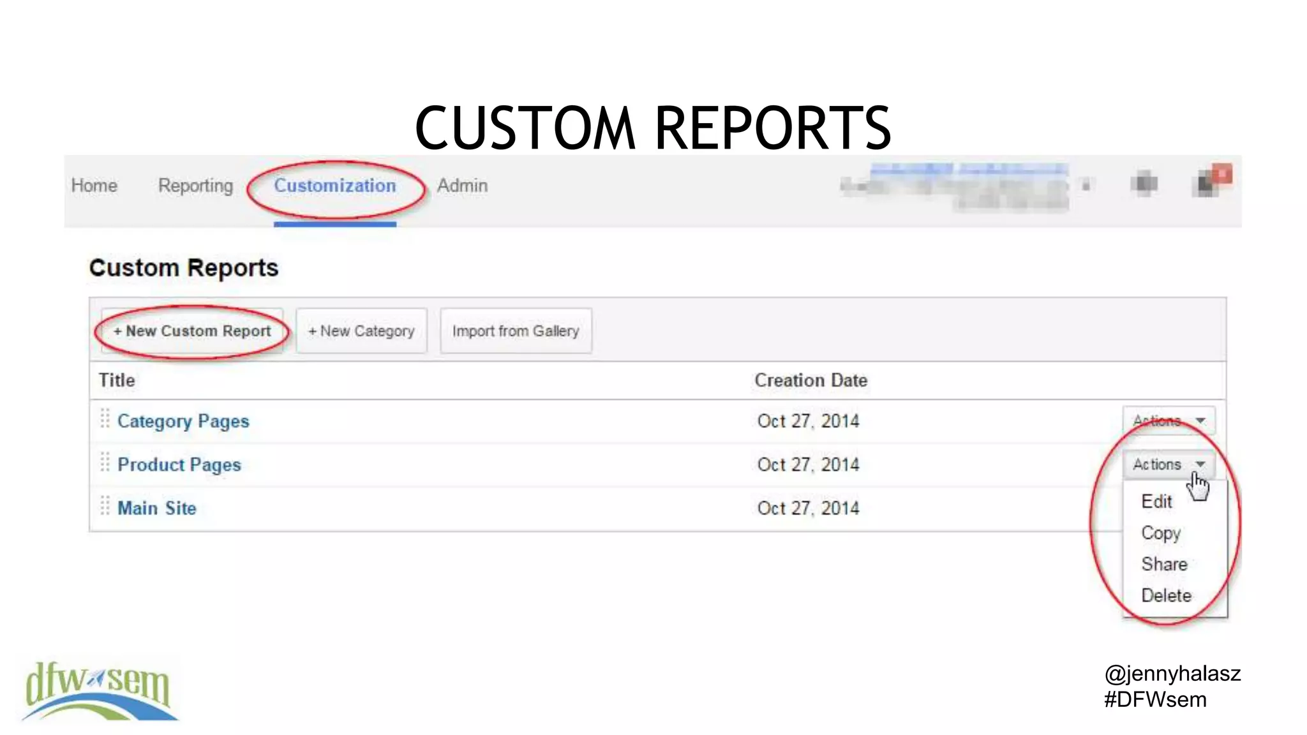This screenshot has height=735, width=1307.
Task: Switch to the Reporting tab
Action: pos(195,186)
